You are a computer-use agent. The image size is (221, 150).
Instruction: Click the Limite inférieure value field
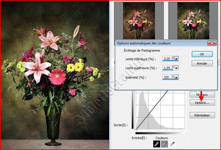[166, 59]
